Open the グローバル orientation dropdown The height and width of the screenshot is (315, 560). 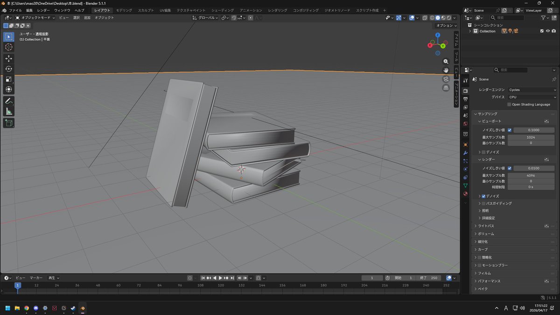pyautogui.click(x=205, y=18)
